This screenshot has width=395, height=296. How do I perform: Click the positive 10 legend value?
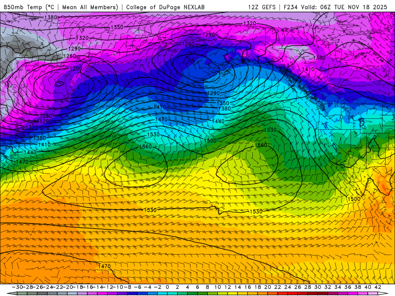[x=218, y=287]
